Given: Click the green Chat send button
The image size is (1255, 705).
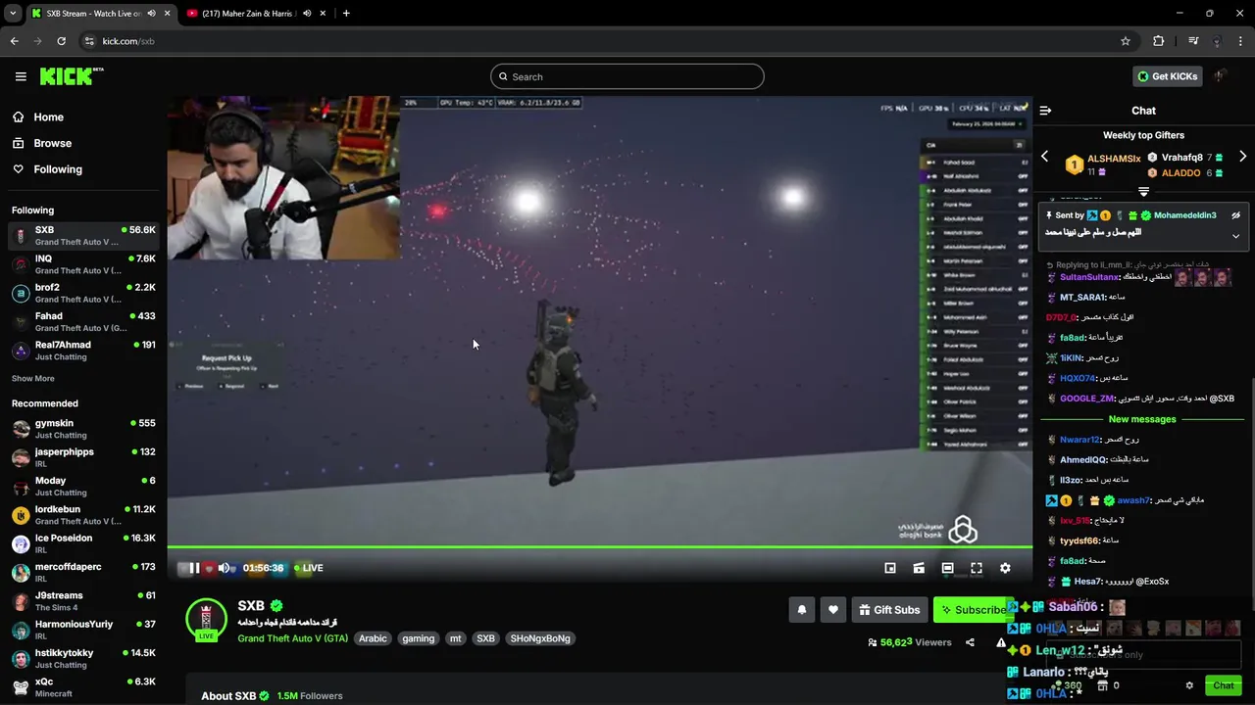Looking at the screenshot, I should pyautogui.click(x=1223, y=685).
